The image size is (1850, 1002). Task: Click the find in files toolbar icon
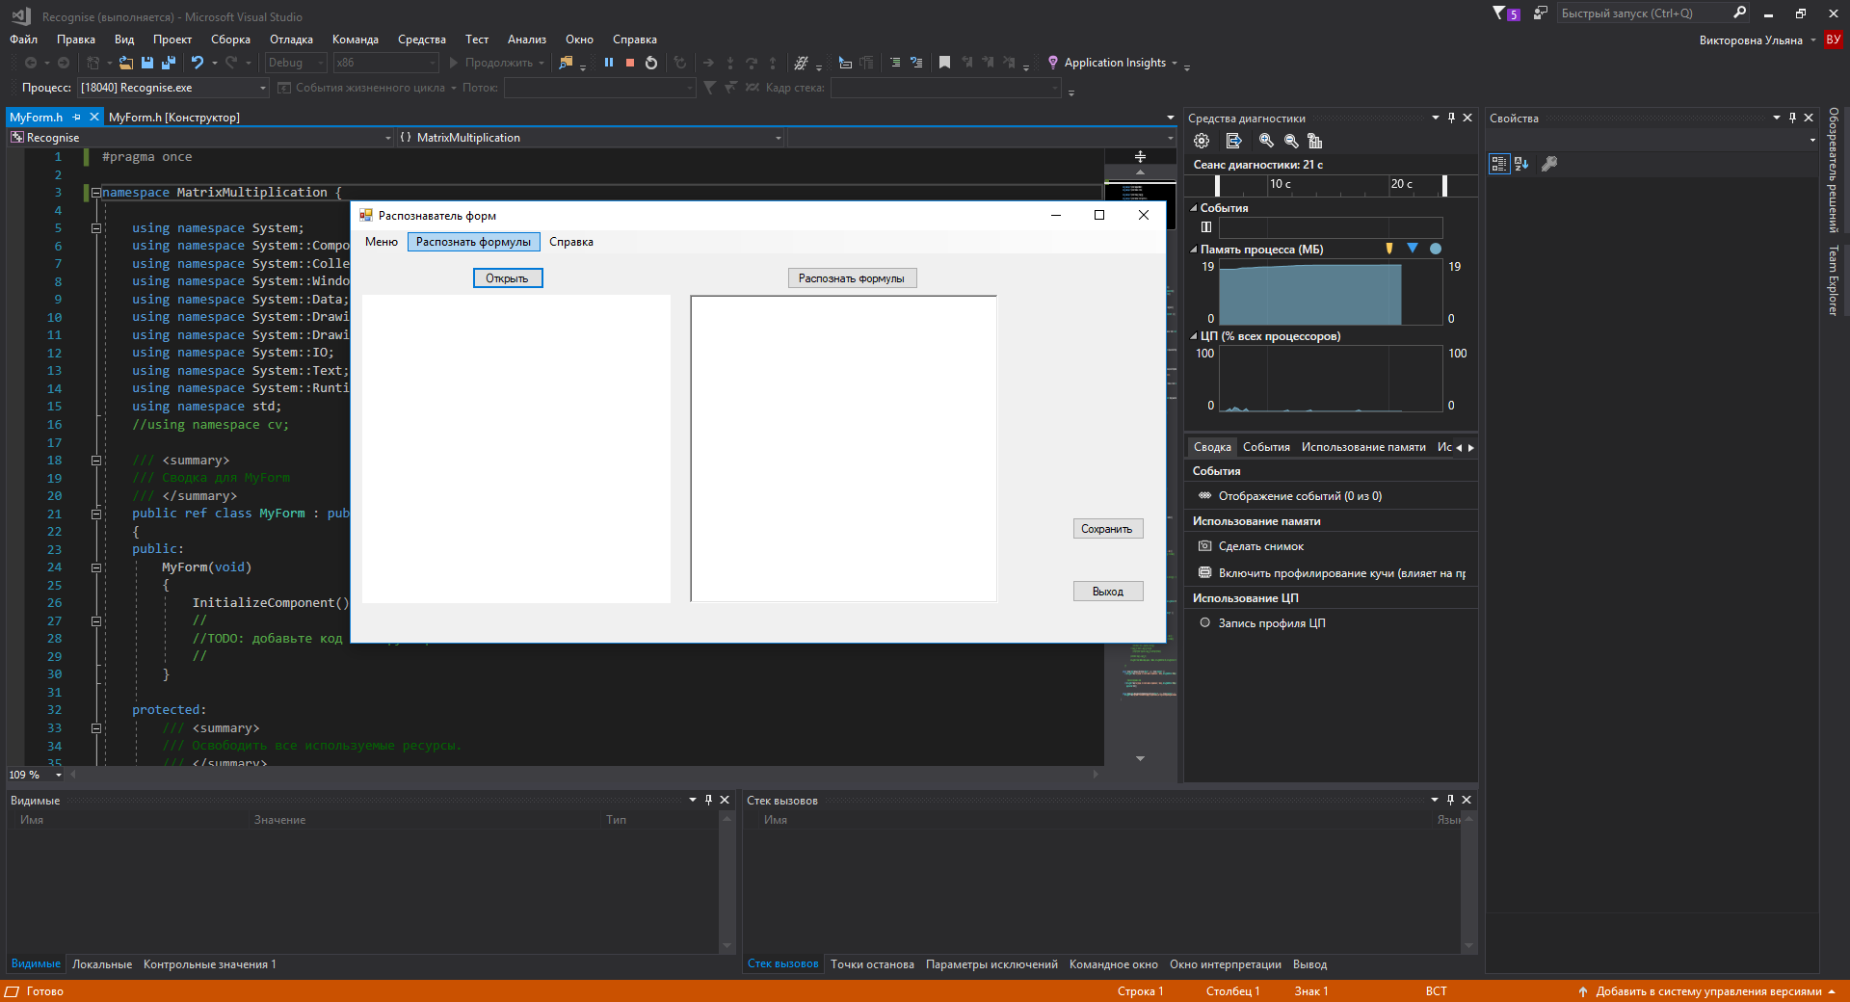566,63
